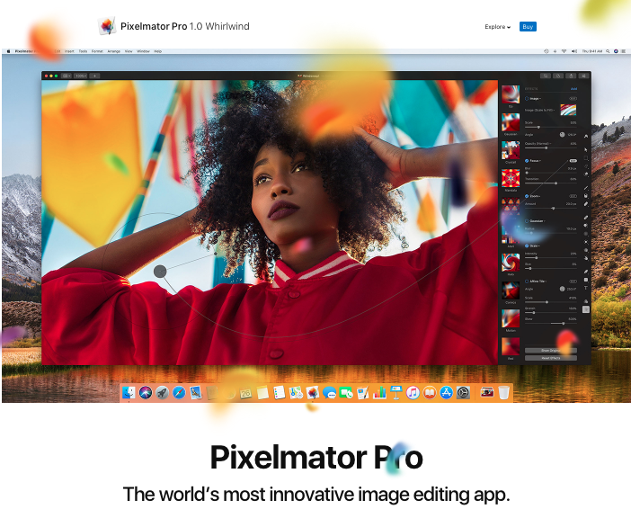Open Spotlight search in the menu bar

pyautogui.click(x=608, y=51)
